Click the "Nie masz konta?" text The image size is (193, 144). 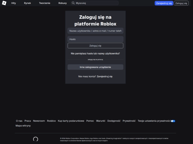[87, 76]
